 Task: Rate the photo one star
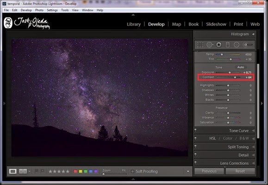[50, 171]
